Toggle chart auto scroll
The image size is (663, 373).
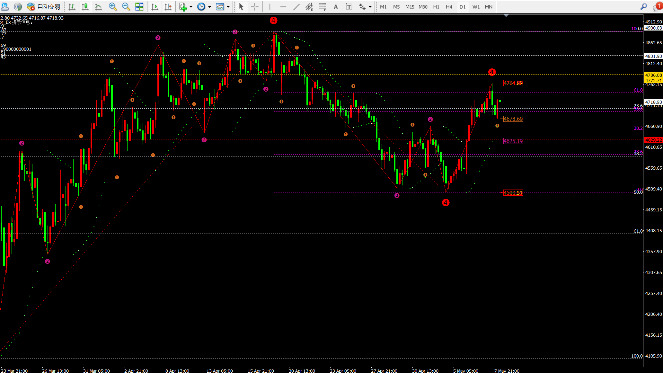(x=155, y=6)
